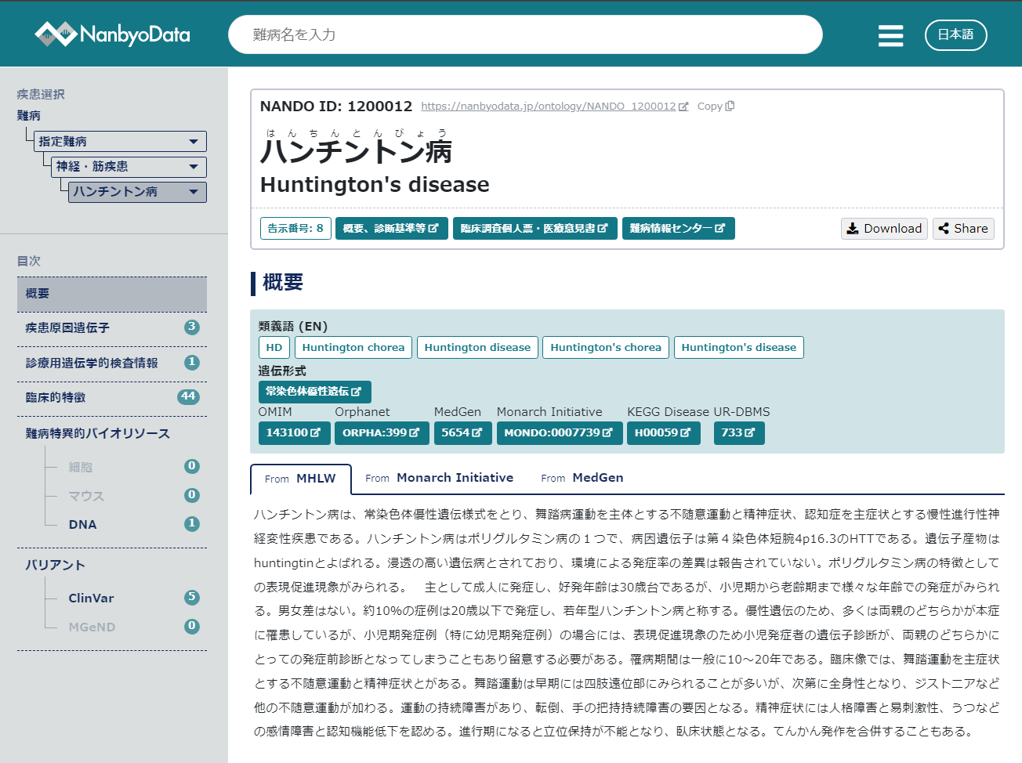Viewport: 1022px width, 763px height.
Task: Open the ハンチントン病 disease dropdown
Action: (x=137, y=192)
